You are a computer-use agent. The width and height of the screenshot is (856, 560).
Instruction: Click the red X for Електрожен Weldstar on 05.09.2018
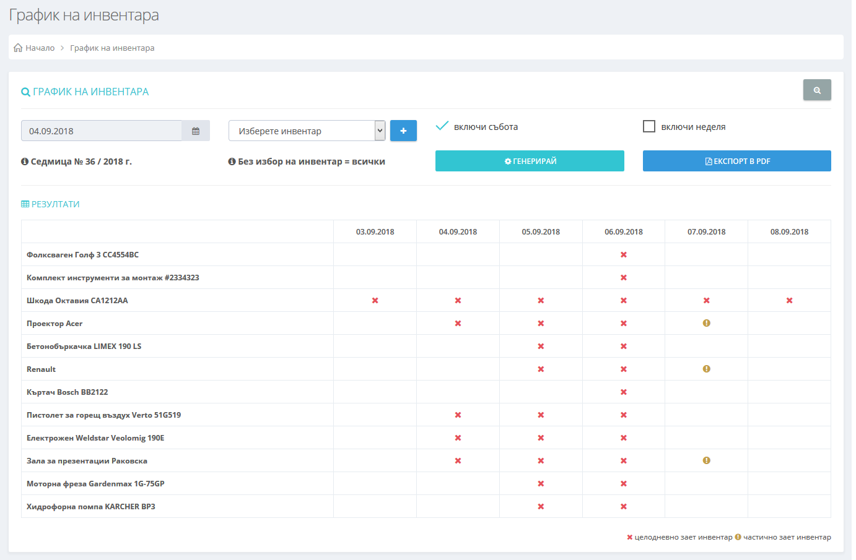click(x=541, y=438)
